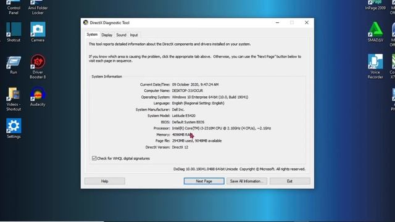Switch to the Display tab
This screenshot has width=395, height=222.
(x=107, y=35)
